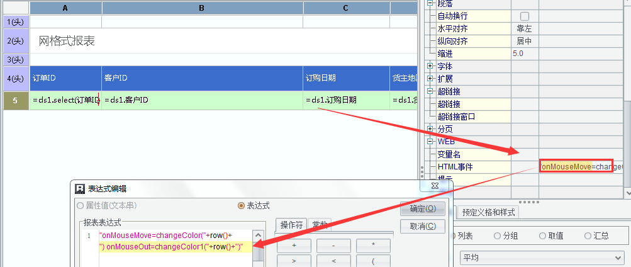The image size is (631, 267).
Task: Expand the 分页 property group
Action: pyautogui.click(x=430, y=129)
